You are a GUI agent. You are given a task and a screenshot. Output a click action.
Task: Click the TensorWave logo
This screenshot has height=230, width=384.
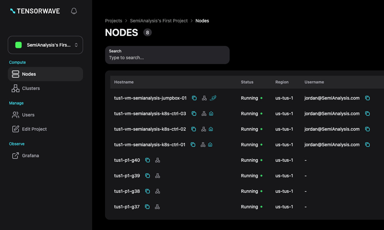(35, 11)
